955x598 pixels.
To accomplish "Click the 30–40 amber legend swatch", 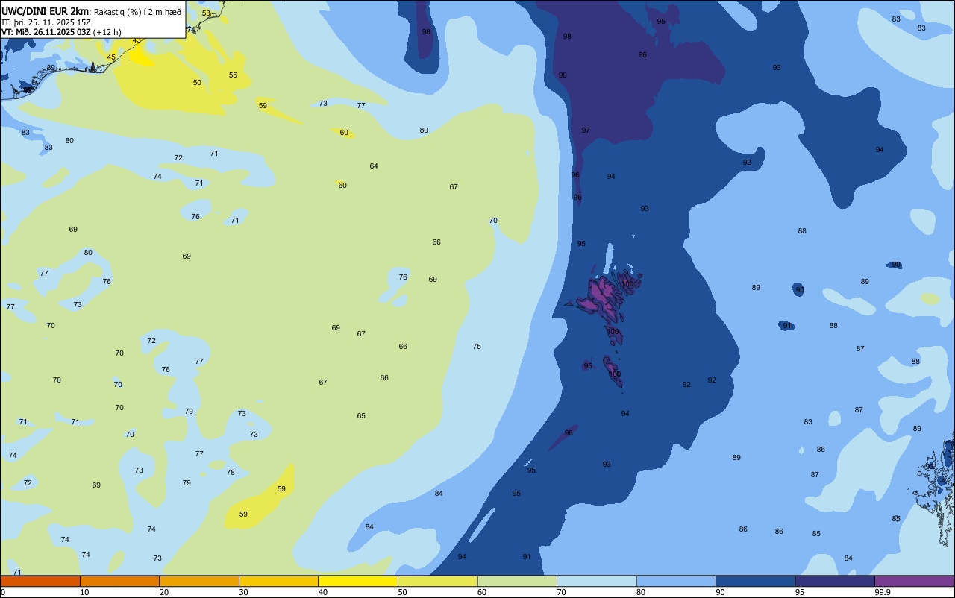I will 278,581.
